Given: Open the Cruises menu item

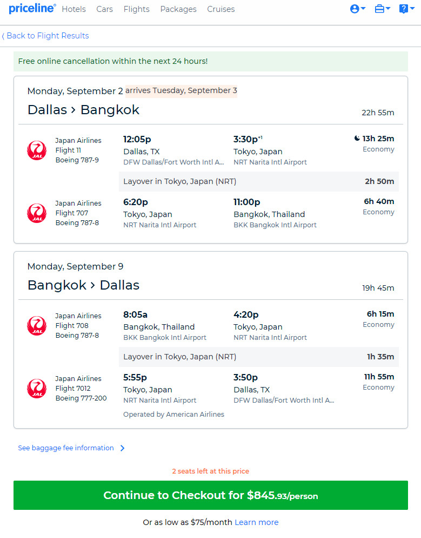Looking at the screenshot, I should tap(221, 9).
